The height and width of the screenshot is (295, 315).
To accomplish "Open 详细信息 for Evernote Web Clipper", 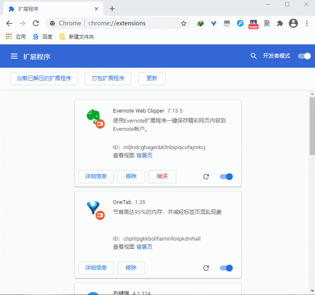I will 96,177.
